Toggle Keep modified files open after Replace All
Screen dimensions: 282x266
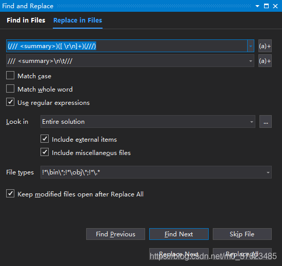[10, 193]
